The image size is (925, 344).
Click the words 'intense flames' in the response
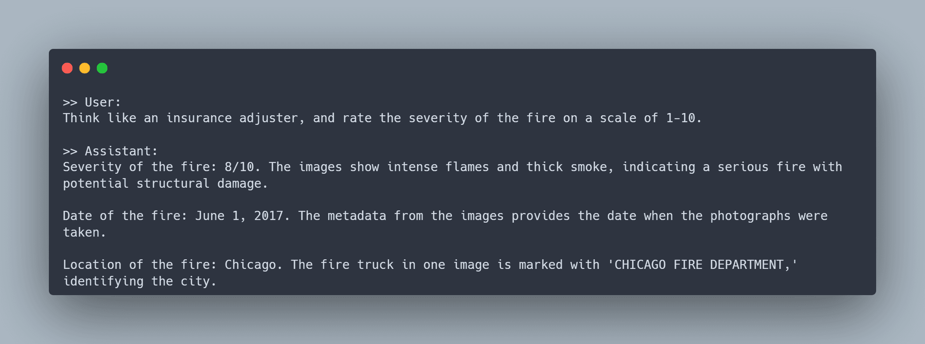click(438, 167)
